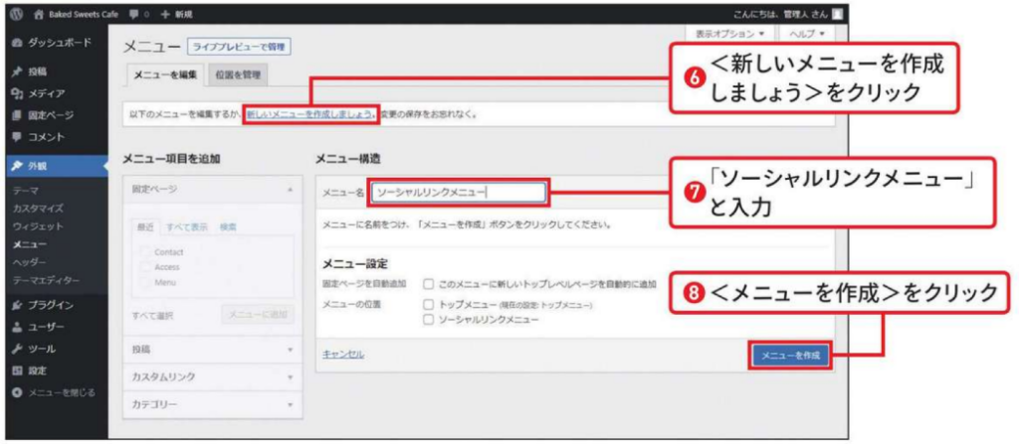Click the メニューを作成 button
1019x444 pixels.
tap(789, 355)
